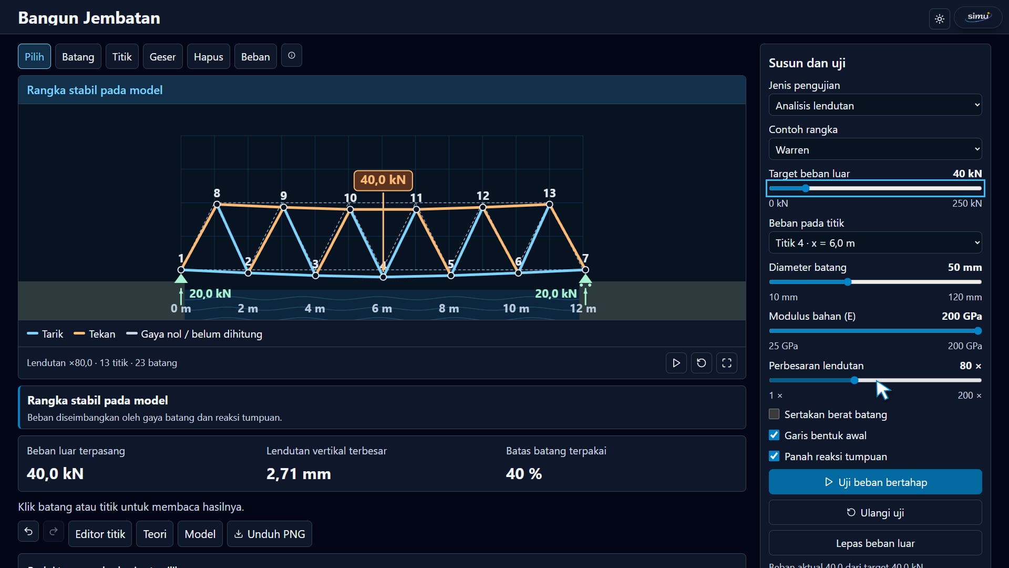Select node 10 on the top chord

pyautogui.click(x=350, y=209)
